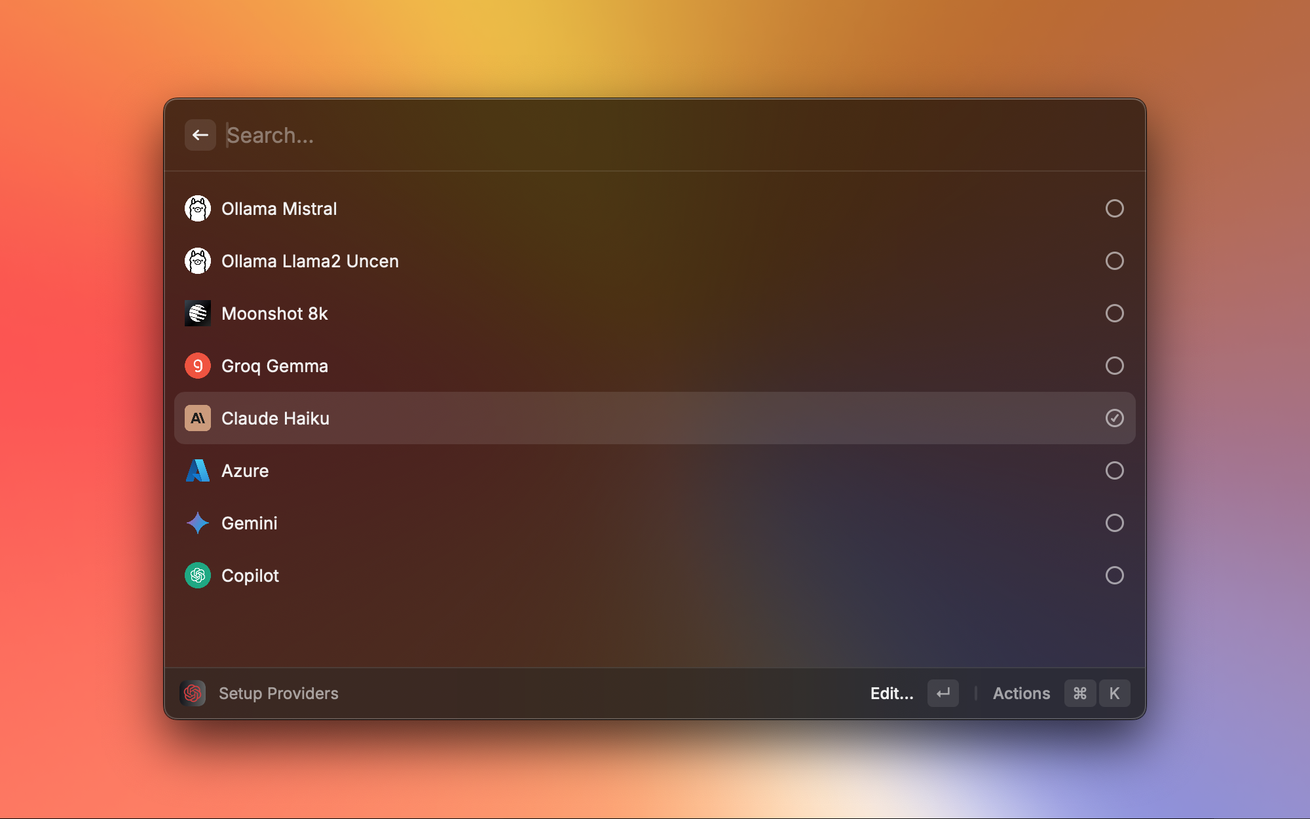
Task: Select the Copilot icon
Action: coord(198,575)
